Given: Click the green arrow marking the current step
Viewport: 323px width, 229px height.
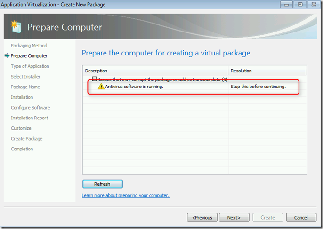Looking at the screenshot, I should coord(7,55).
